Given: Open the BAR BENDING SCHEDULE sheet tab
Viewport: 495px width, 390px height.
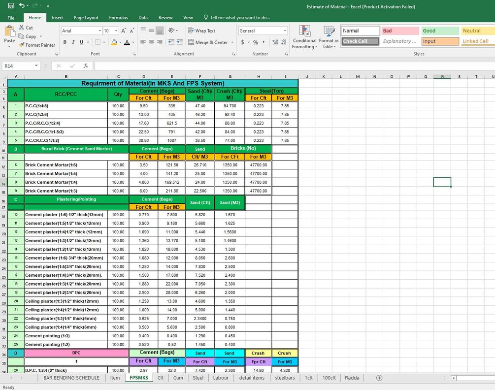Looking at the screenshot, I should point(71,378).
